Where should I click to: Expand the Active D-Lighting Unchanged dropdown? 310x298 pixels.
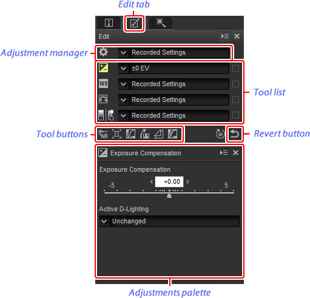169,221
